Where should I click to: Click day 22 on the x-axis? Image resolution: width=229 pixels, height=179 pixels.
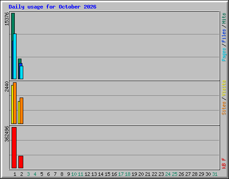point(154,174)
